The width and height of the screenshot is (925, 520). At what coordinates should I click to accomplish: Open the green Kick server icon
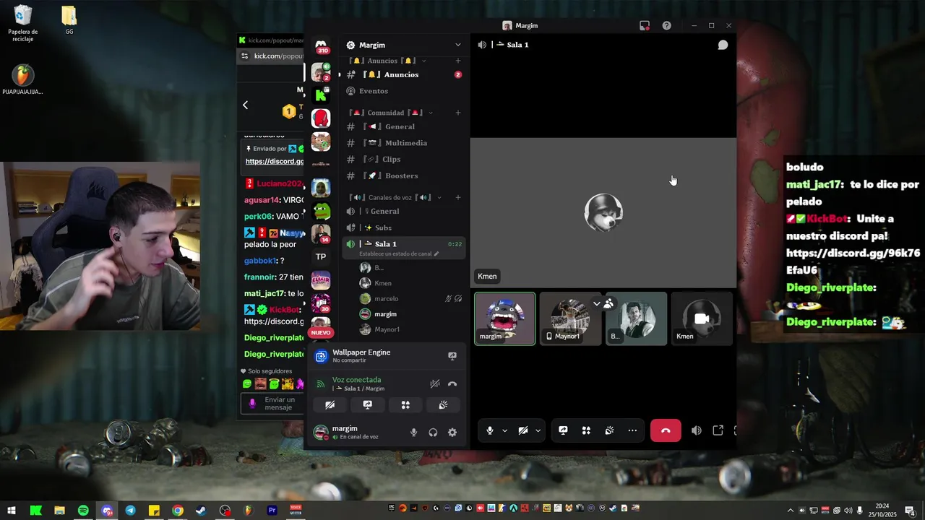321,95
